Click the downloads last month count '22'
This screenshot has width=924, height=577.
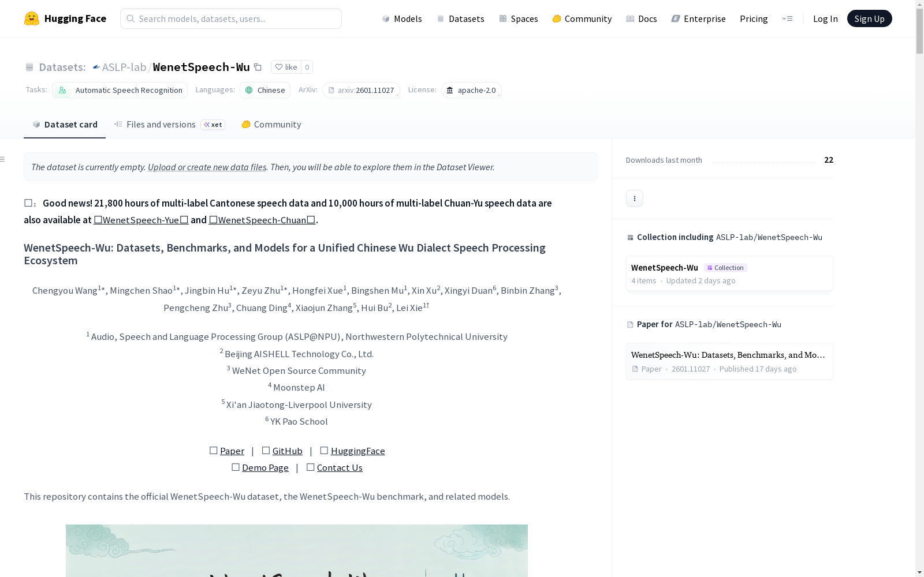(x=829, y=160)
